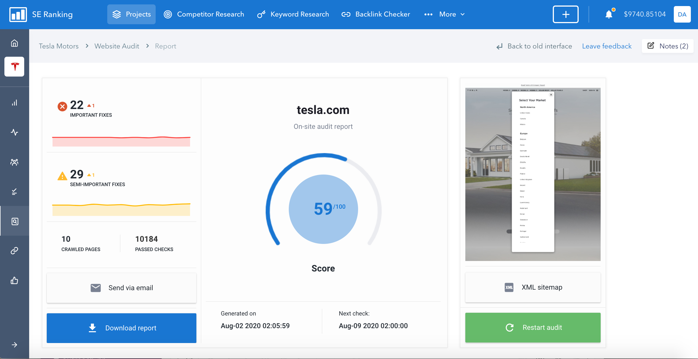Open the XML sitemap button
Viewport: 698px width, 359px height.
click(533, 287)
